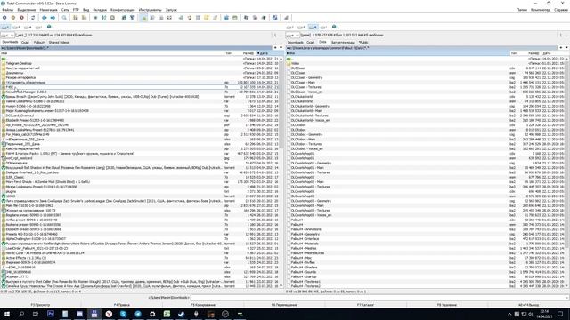Open the notification center icon in tray
This screenshot has width=570, height=320.
coord(560,314)
